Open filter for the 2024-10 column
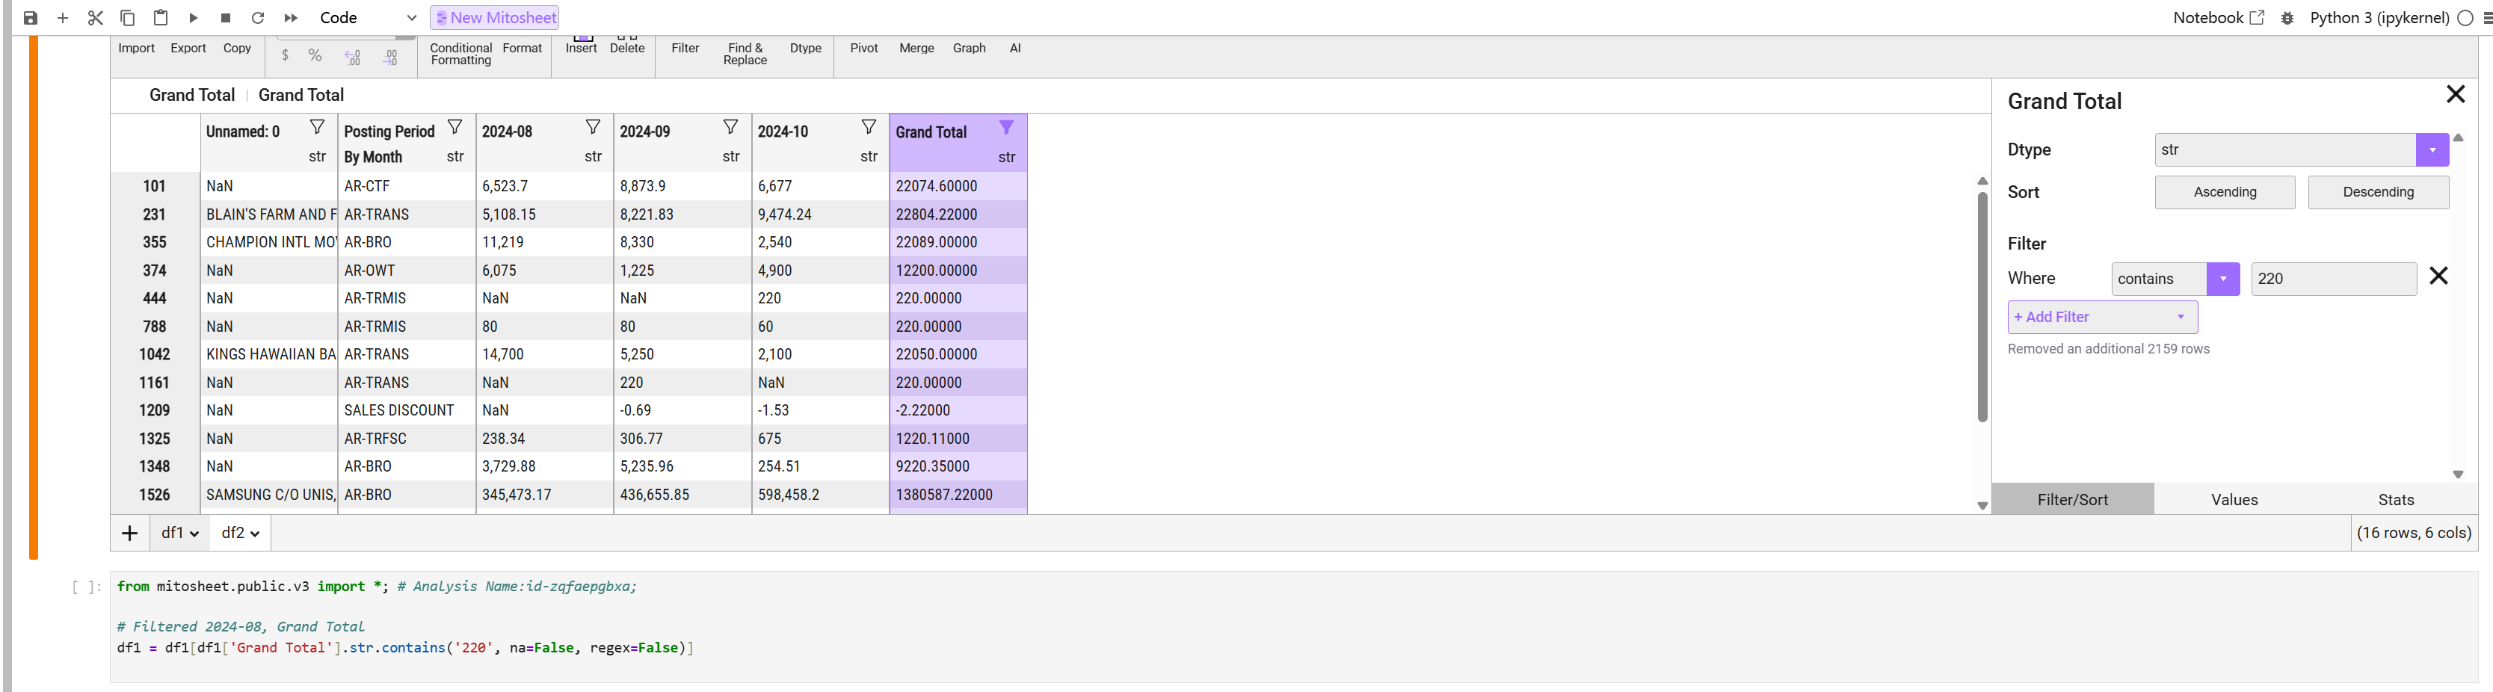Viewport: 2493px width, 692px height. point(869,128)
